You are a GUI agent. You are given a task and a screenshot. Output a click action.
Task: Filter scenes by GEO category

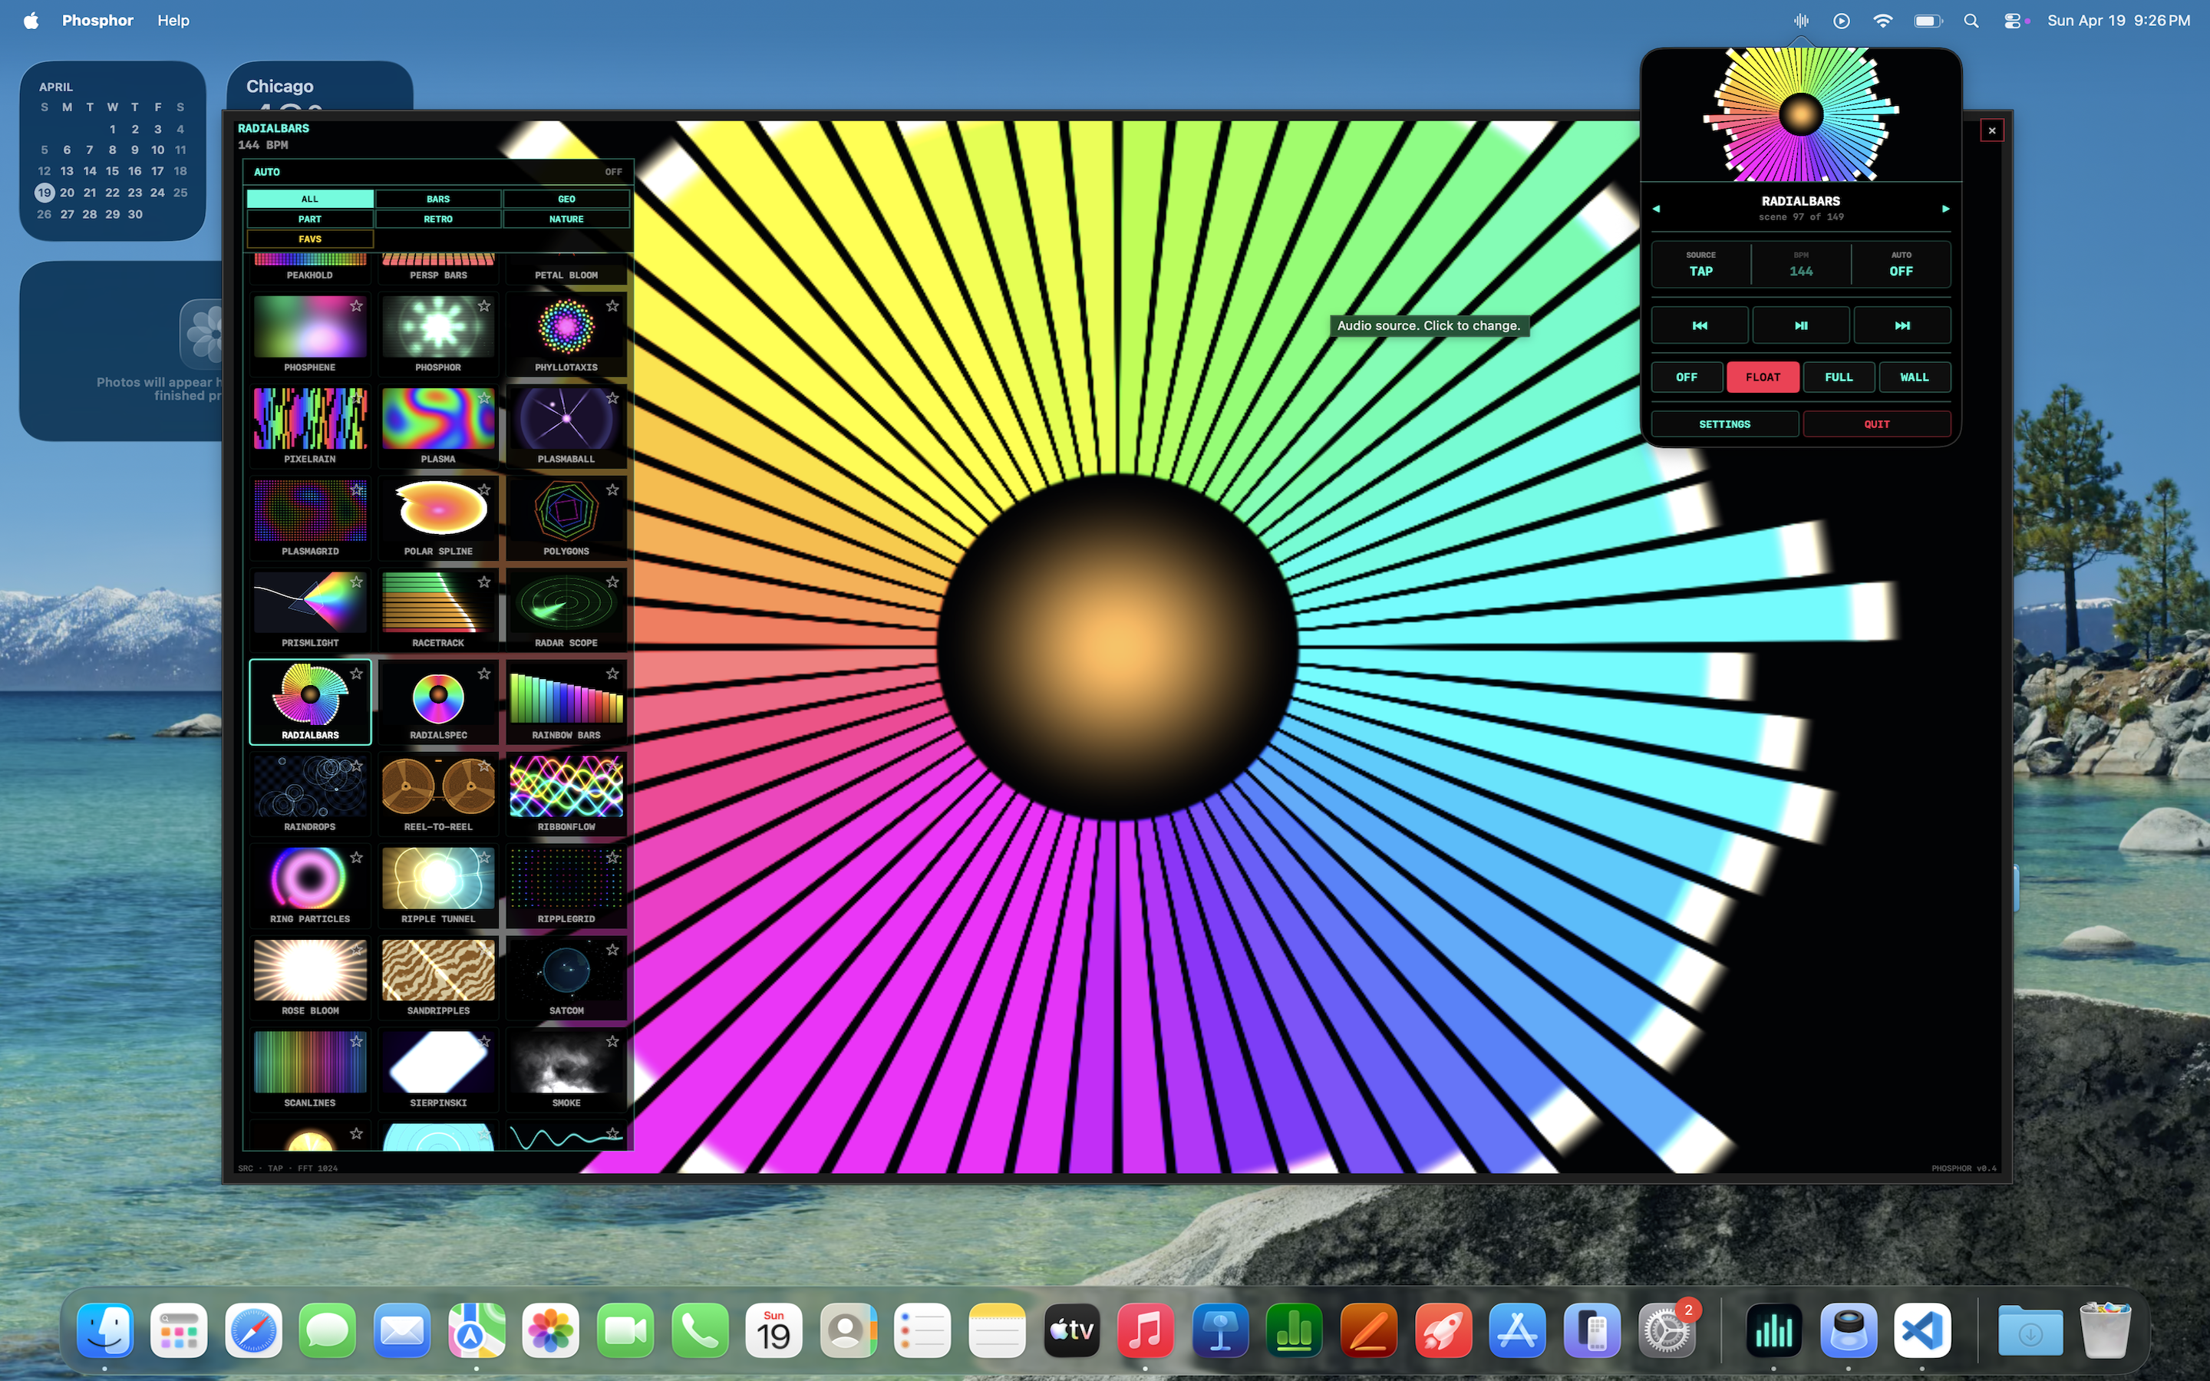pos(566,199)
